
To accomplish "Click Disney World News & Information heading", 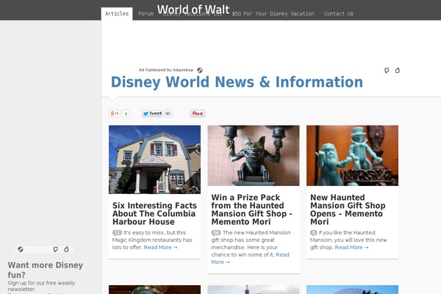I will click(x=237, y=82).
